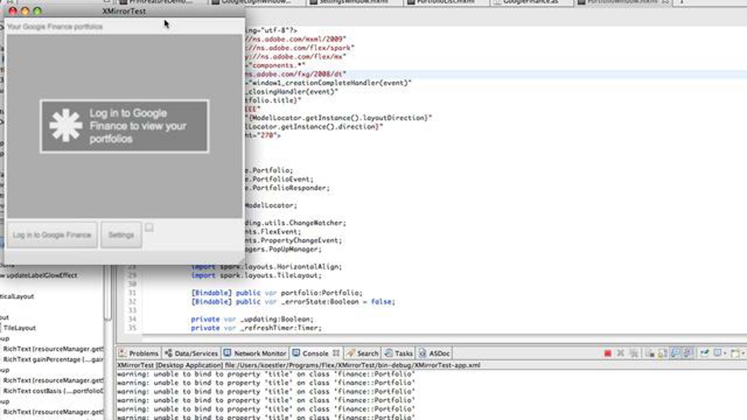Click Log in to Google Finance button
747x420 pixels.
[52, 235]
